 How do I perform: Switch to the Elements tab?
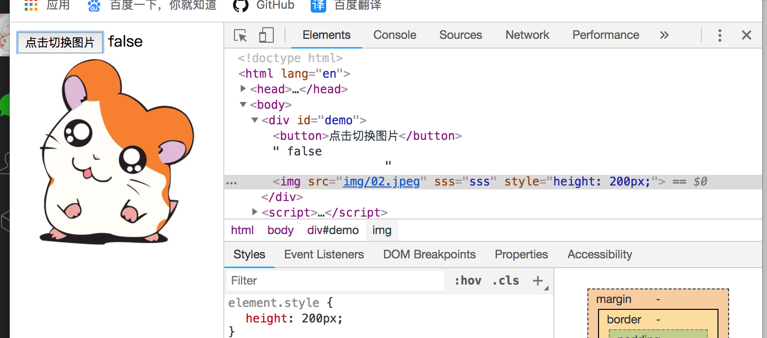pyautogui.click(x=326, y=35)
